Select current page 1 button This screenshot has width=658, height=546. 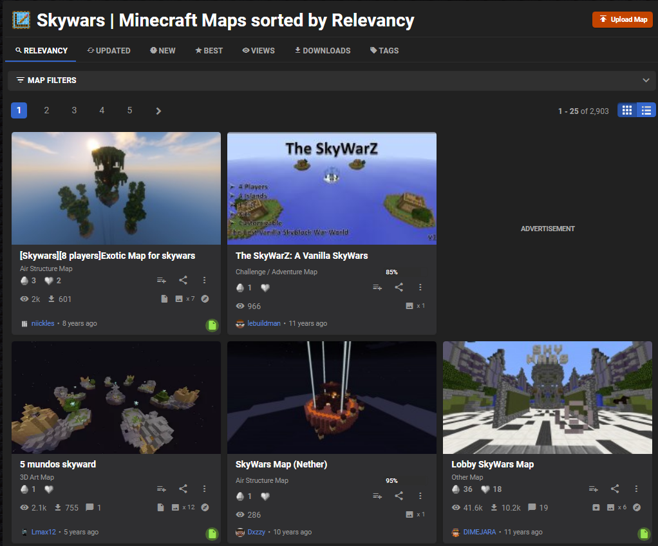[19, 110]
